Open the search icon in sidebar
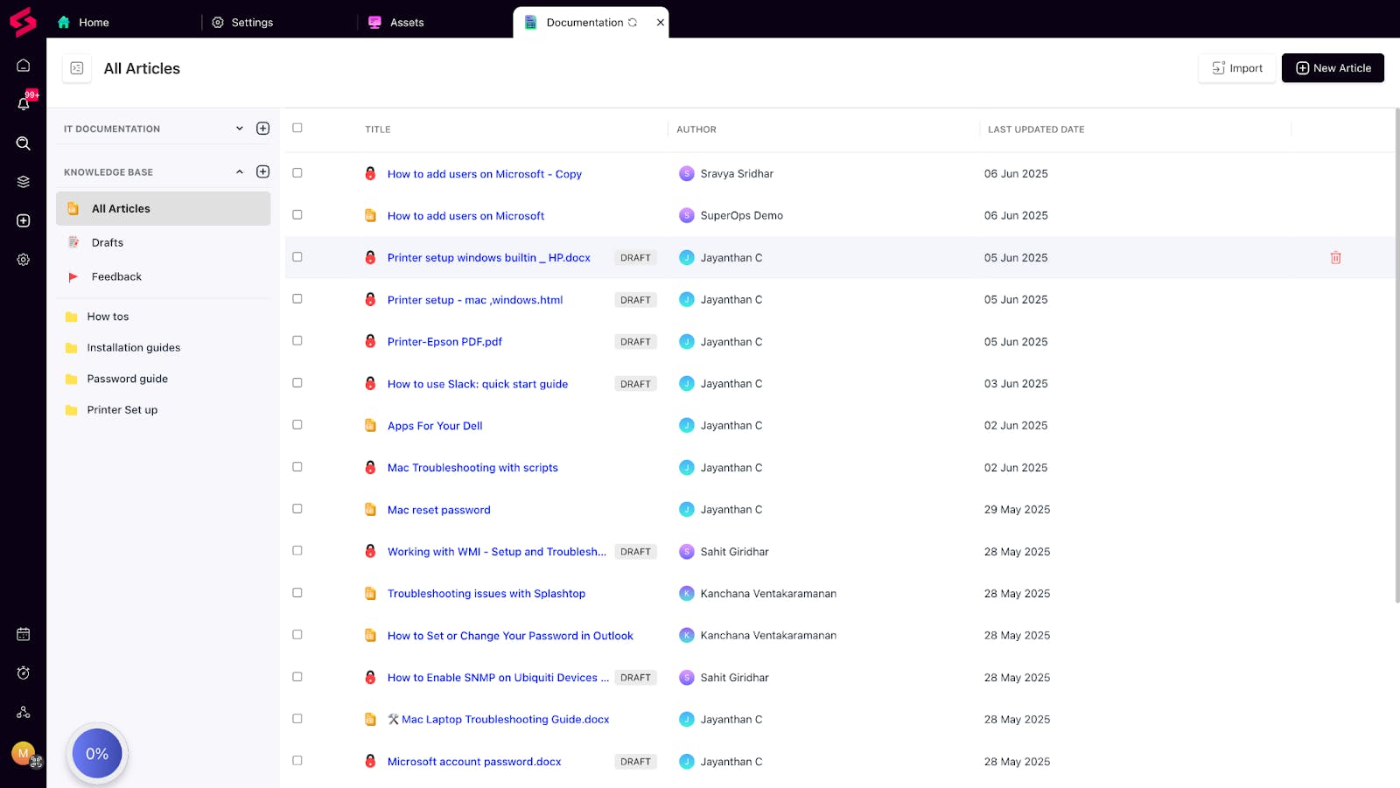This screenshot has height=788, width=1400. (x=24, y=143)
